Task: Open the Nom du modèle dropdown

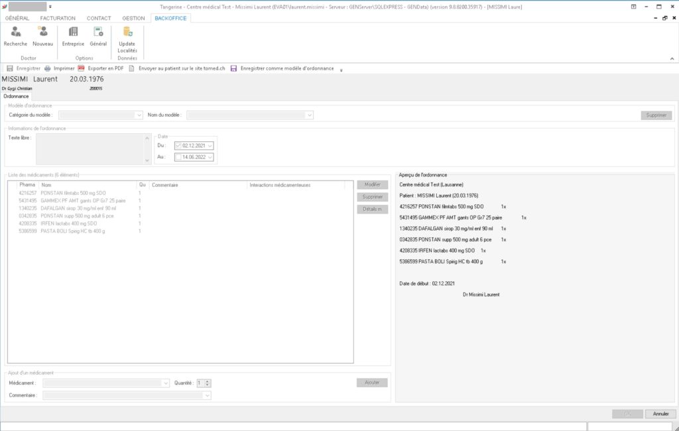Action: [309, 115]
